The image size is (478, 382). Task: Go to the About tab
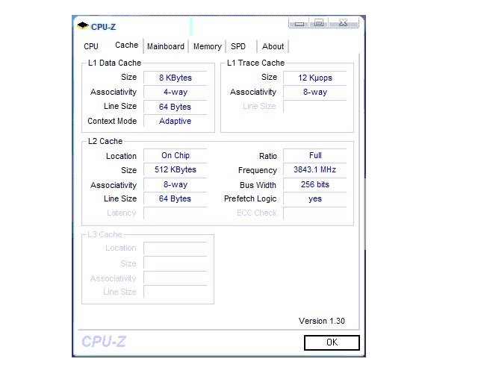(273, 46)
